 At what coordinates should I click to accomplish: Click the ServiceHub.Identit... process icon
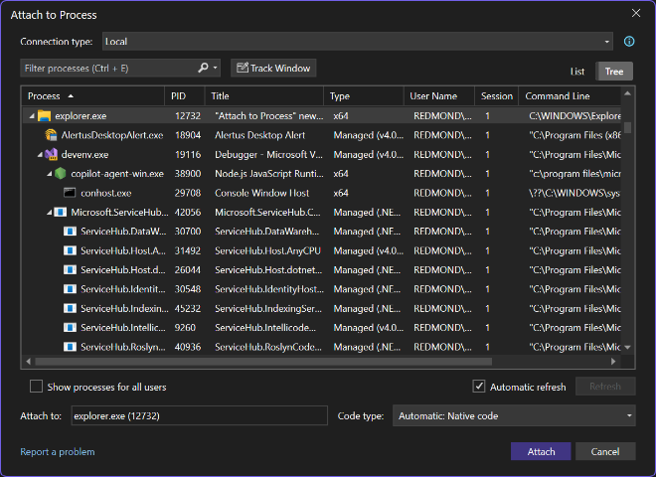pos(70,289)
